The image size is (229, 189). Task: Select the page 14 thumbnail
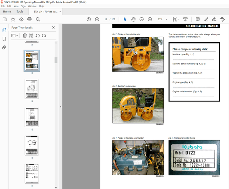point(31,89)
